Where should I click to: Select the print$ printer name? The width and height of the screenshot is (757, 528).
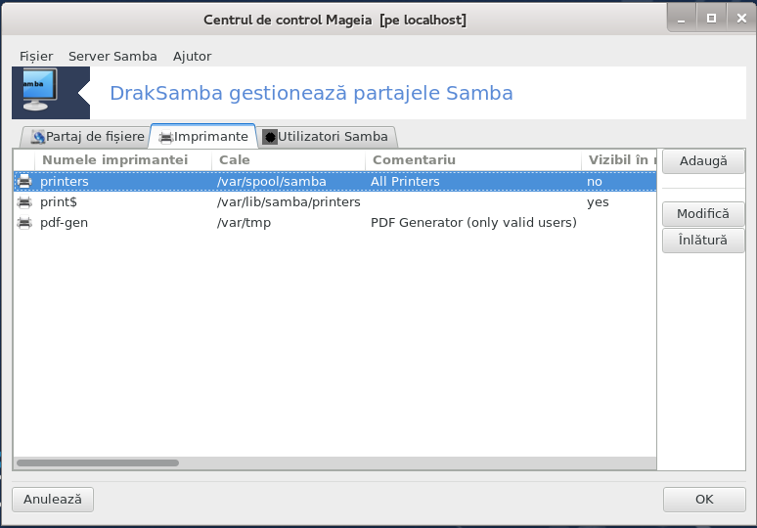tap(59, 202)
